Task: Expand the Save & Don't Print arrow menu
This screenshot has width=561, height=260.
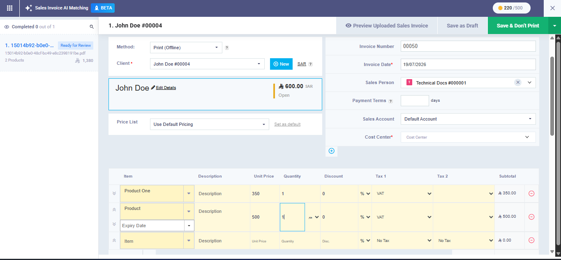Action: [x=554, y=25]
